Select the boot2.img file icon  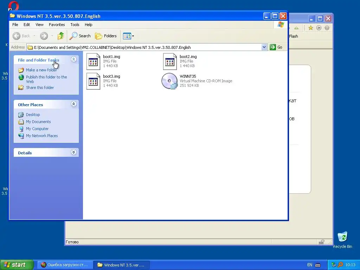click(x=170, y=62)
